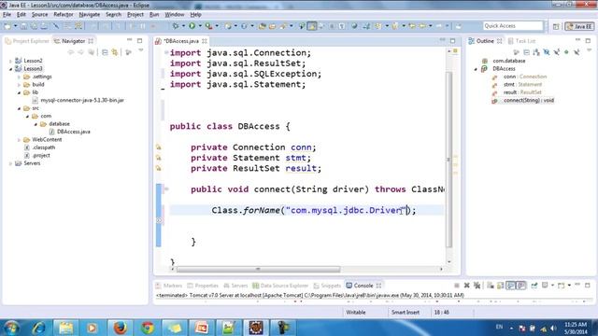Viewport: 598px width, 336px height.
Task: Click Collapse All icon in Navigator panel
Action: pyautogui.click(x=105, y=52)
